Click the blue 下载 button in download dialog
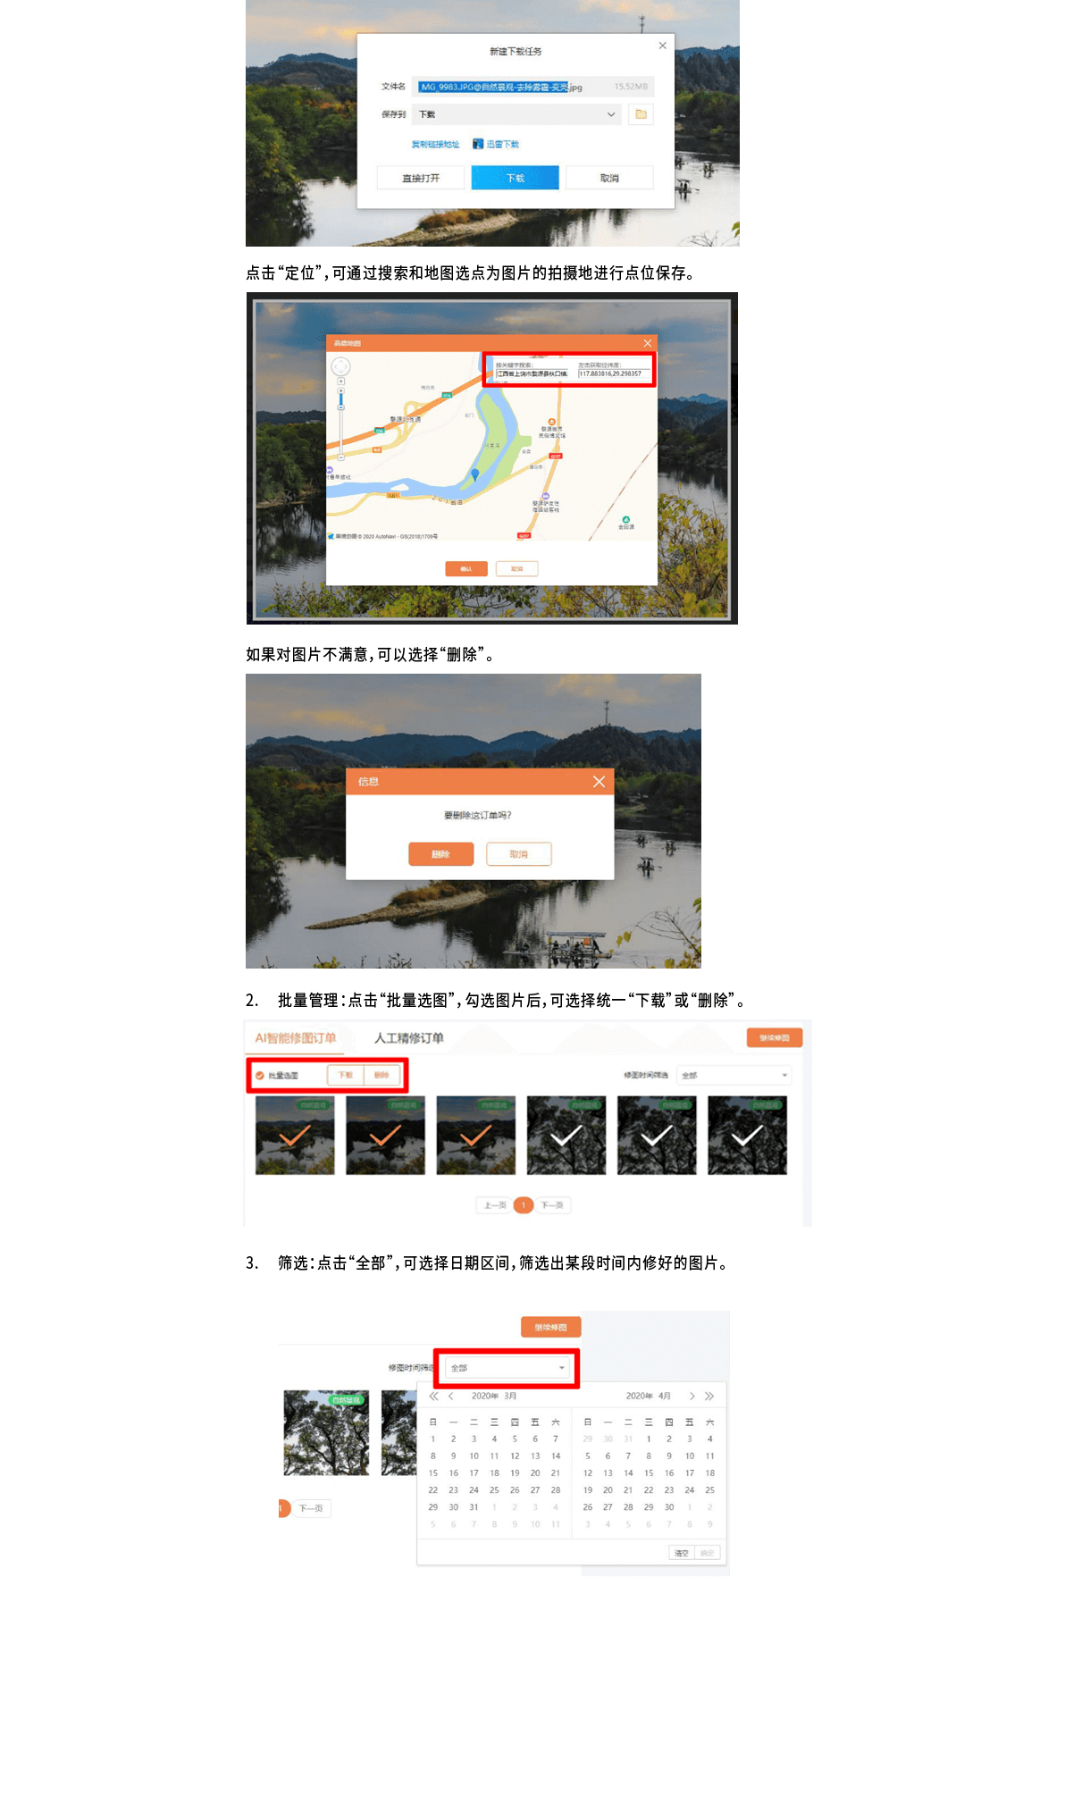The width and height of the screenshot is (1090, 1812). tap(516, 178)
